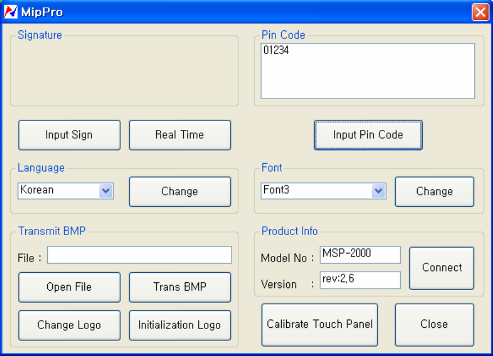Click the Initialization Logo button
The height and width of the screenshot is (356, 493).
[x=180, y=325]
